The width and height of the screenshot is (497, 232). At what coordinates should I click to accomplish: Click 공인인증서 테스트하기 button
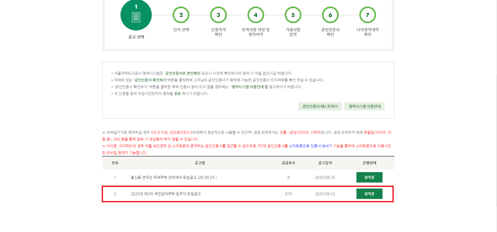[x=320, y=106]
